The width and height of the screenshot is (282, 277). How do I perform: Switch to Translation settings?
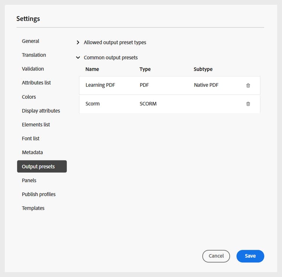tap(34, 55)
